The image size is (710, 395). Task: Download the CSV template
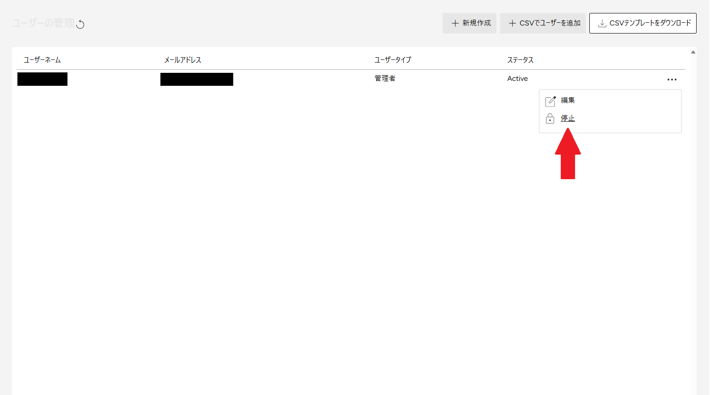[x=643, y=23]
